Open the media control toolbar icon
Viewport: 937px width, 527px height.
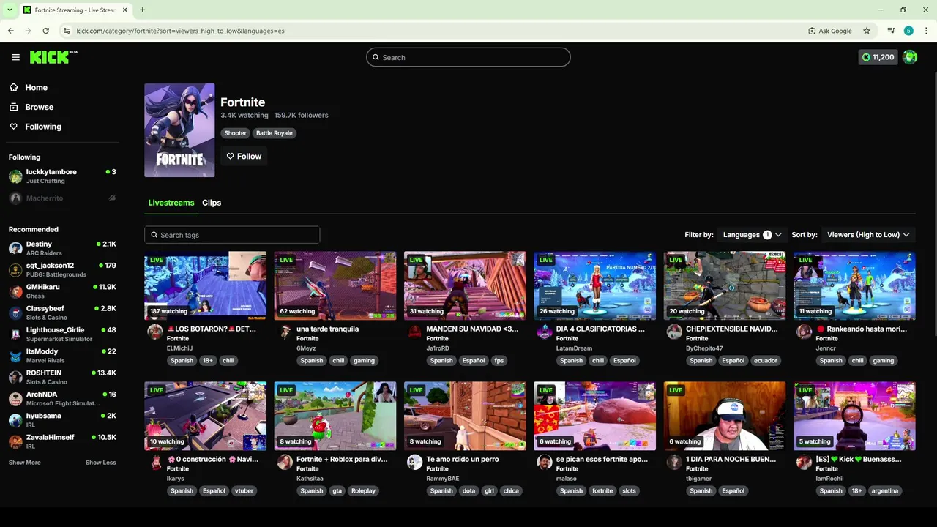891,31
